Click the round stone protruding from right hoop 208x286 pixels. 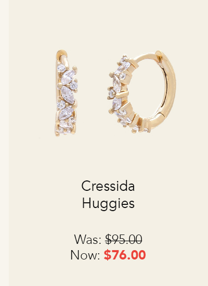111,94
